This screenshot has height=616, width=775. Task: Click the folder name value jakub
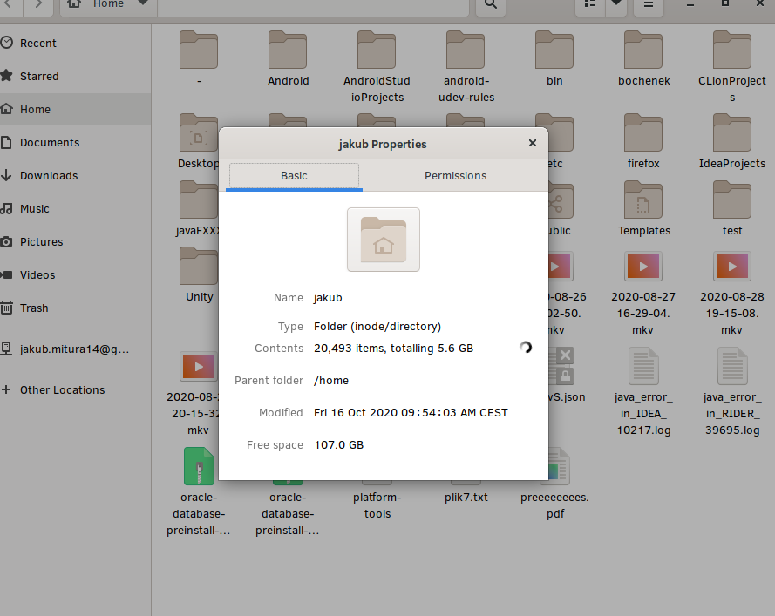(x=328, y=298)
